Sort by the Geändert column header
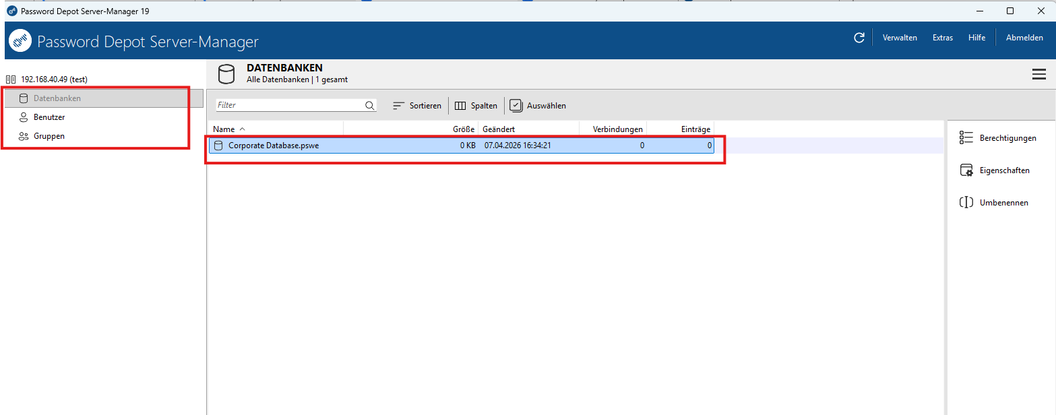Viewport: 1056px width, 415px height. pos(528,129)
